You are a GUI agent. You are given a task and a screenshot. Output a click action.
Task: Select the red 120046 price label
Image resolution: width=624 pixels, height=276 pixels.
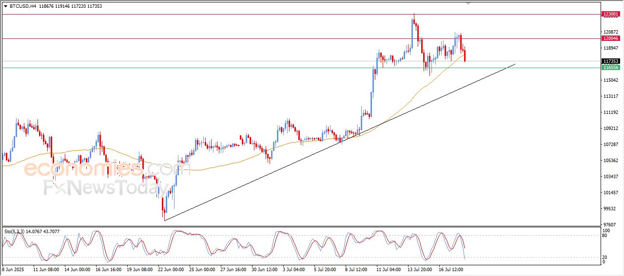point(611,38)
